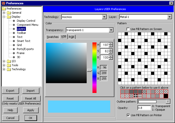Pick the dashed diagonal strokes fill pattern
Viewport: 175px width, 123px height.
tap(153, 96)
